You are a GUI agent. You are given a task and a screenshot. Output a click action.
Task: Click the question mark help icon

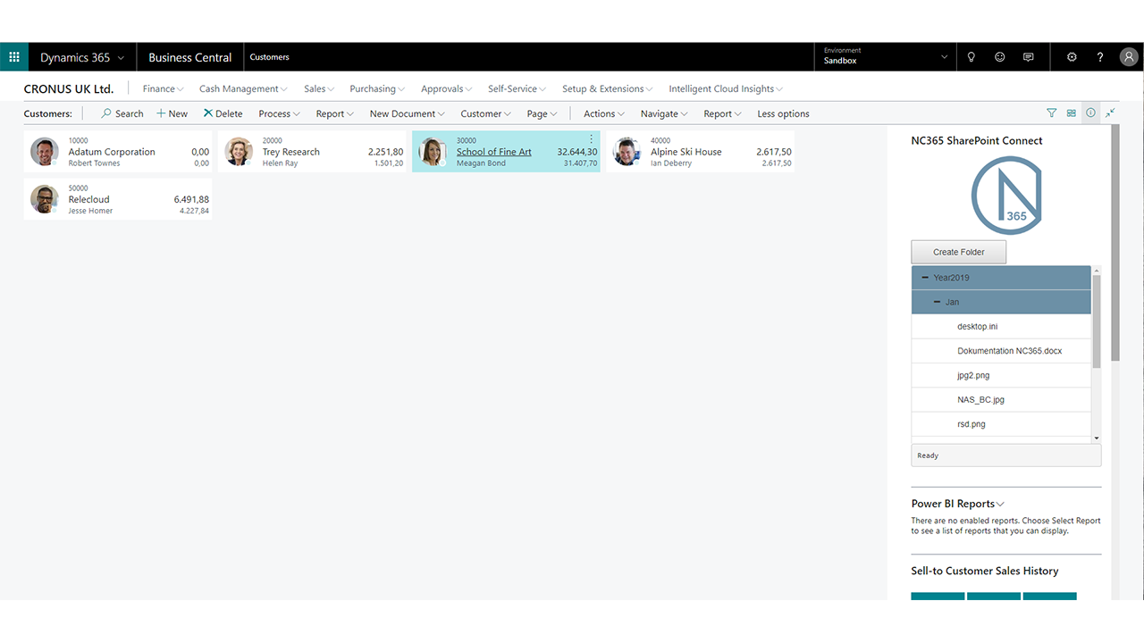coord(1100,57)
